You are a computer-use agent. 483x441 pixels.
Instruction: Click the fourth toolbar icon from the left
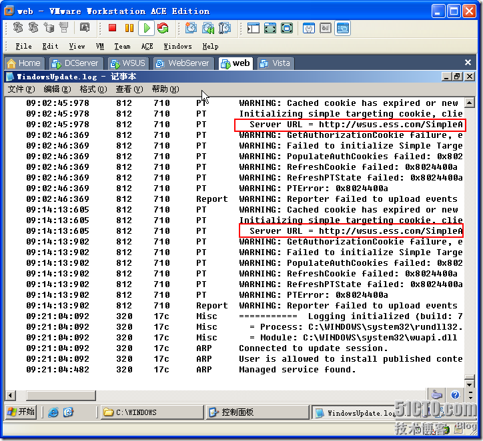64,28
